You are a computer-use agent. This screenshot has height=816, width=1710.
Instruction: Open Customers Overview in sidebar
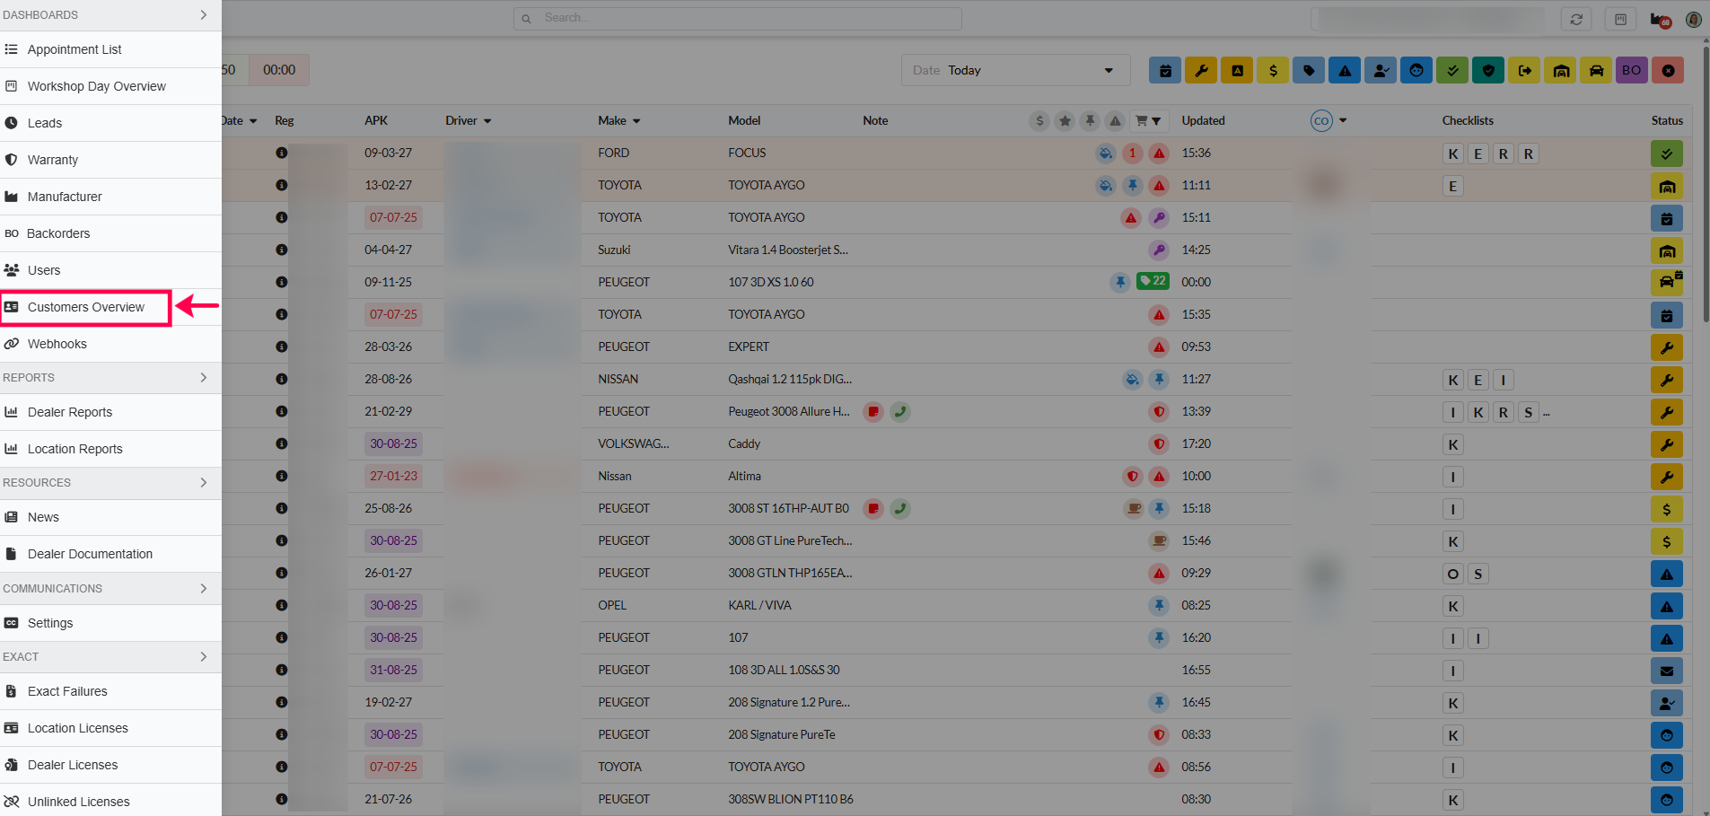point(85,307)
